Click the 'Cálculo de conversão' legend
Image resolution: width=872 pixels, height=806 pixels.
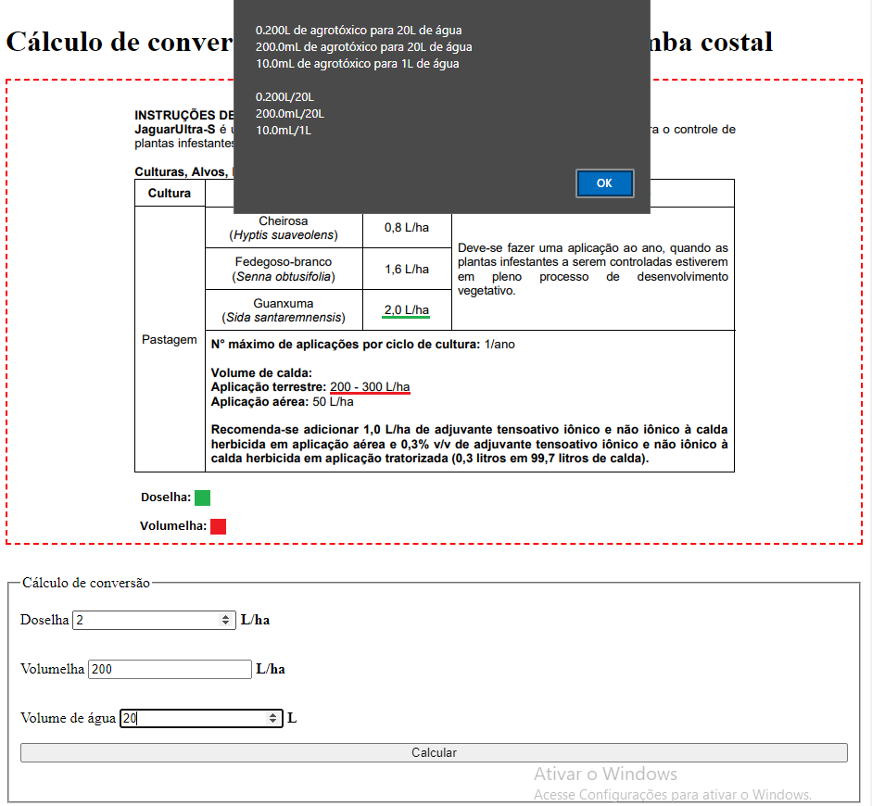pyautogui.click(x=86, y=583)
